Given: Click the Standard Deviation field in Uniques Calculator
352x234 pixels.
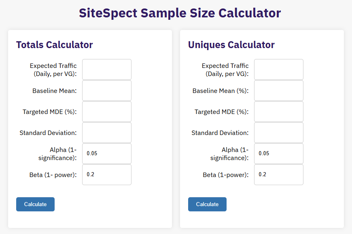Looking at the screenshot, I should tap(278, 132).
